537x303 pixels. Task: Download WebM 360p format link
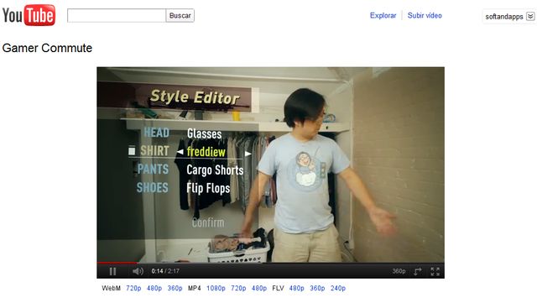pyautogui.click(x=175, y=288)
